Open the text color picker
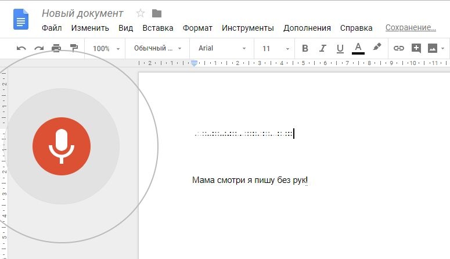Image resolution: width=450 pixels, height=259 pixels. click(358, 48)
